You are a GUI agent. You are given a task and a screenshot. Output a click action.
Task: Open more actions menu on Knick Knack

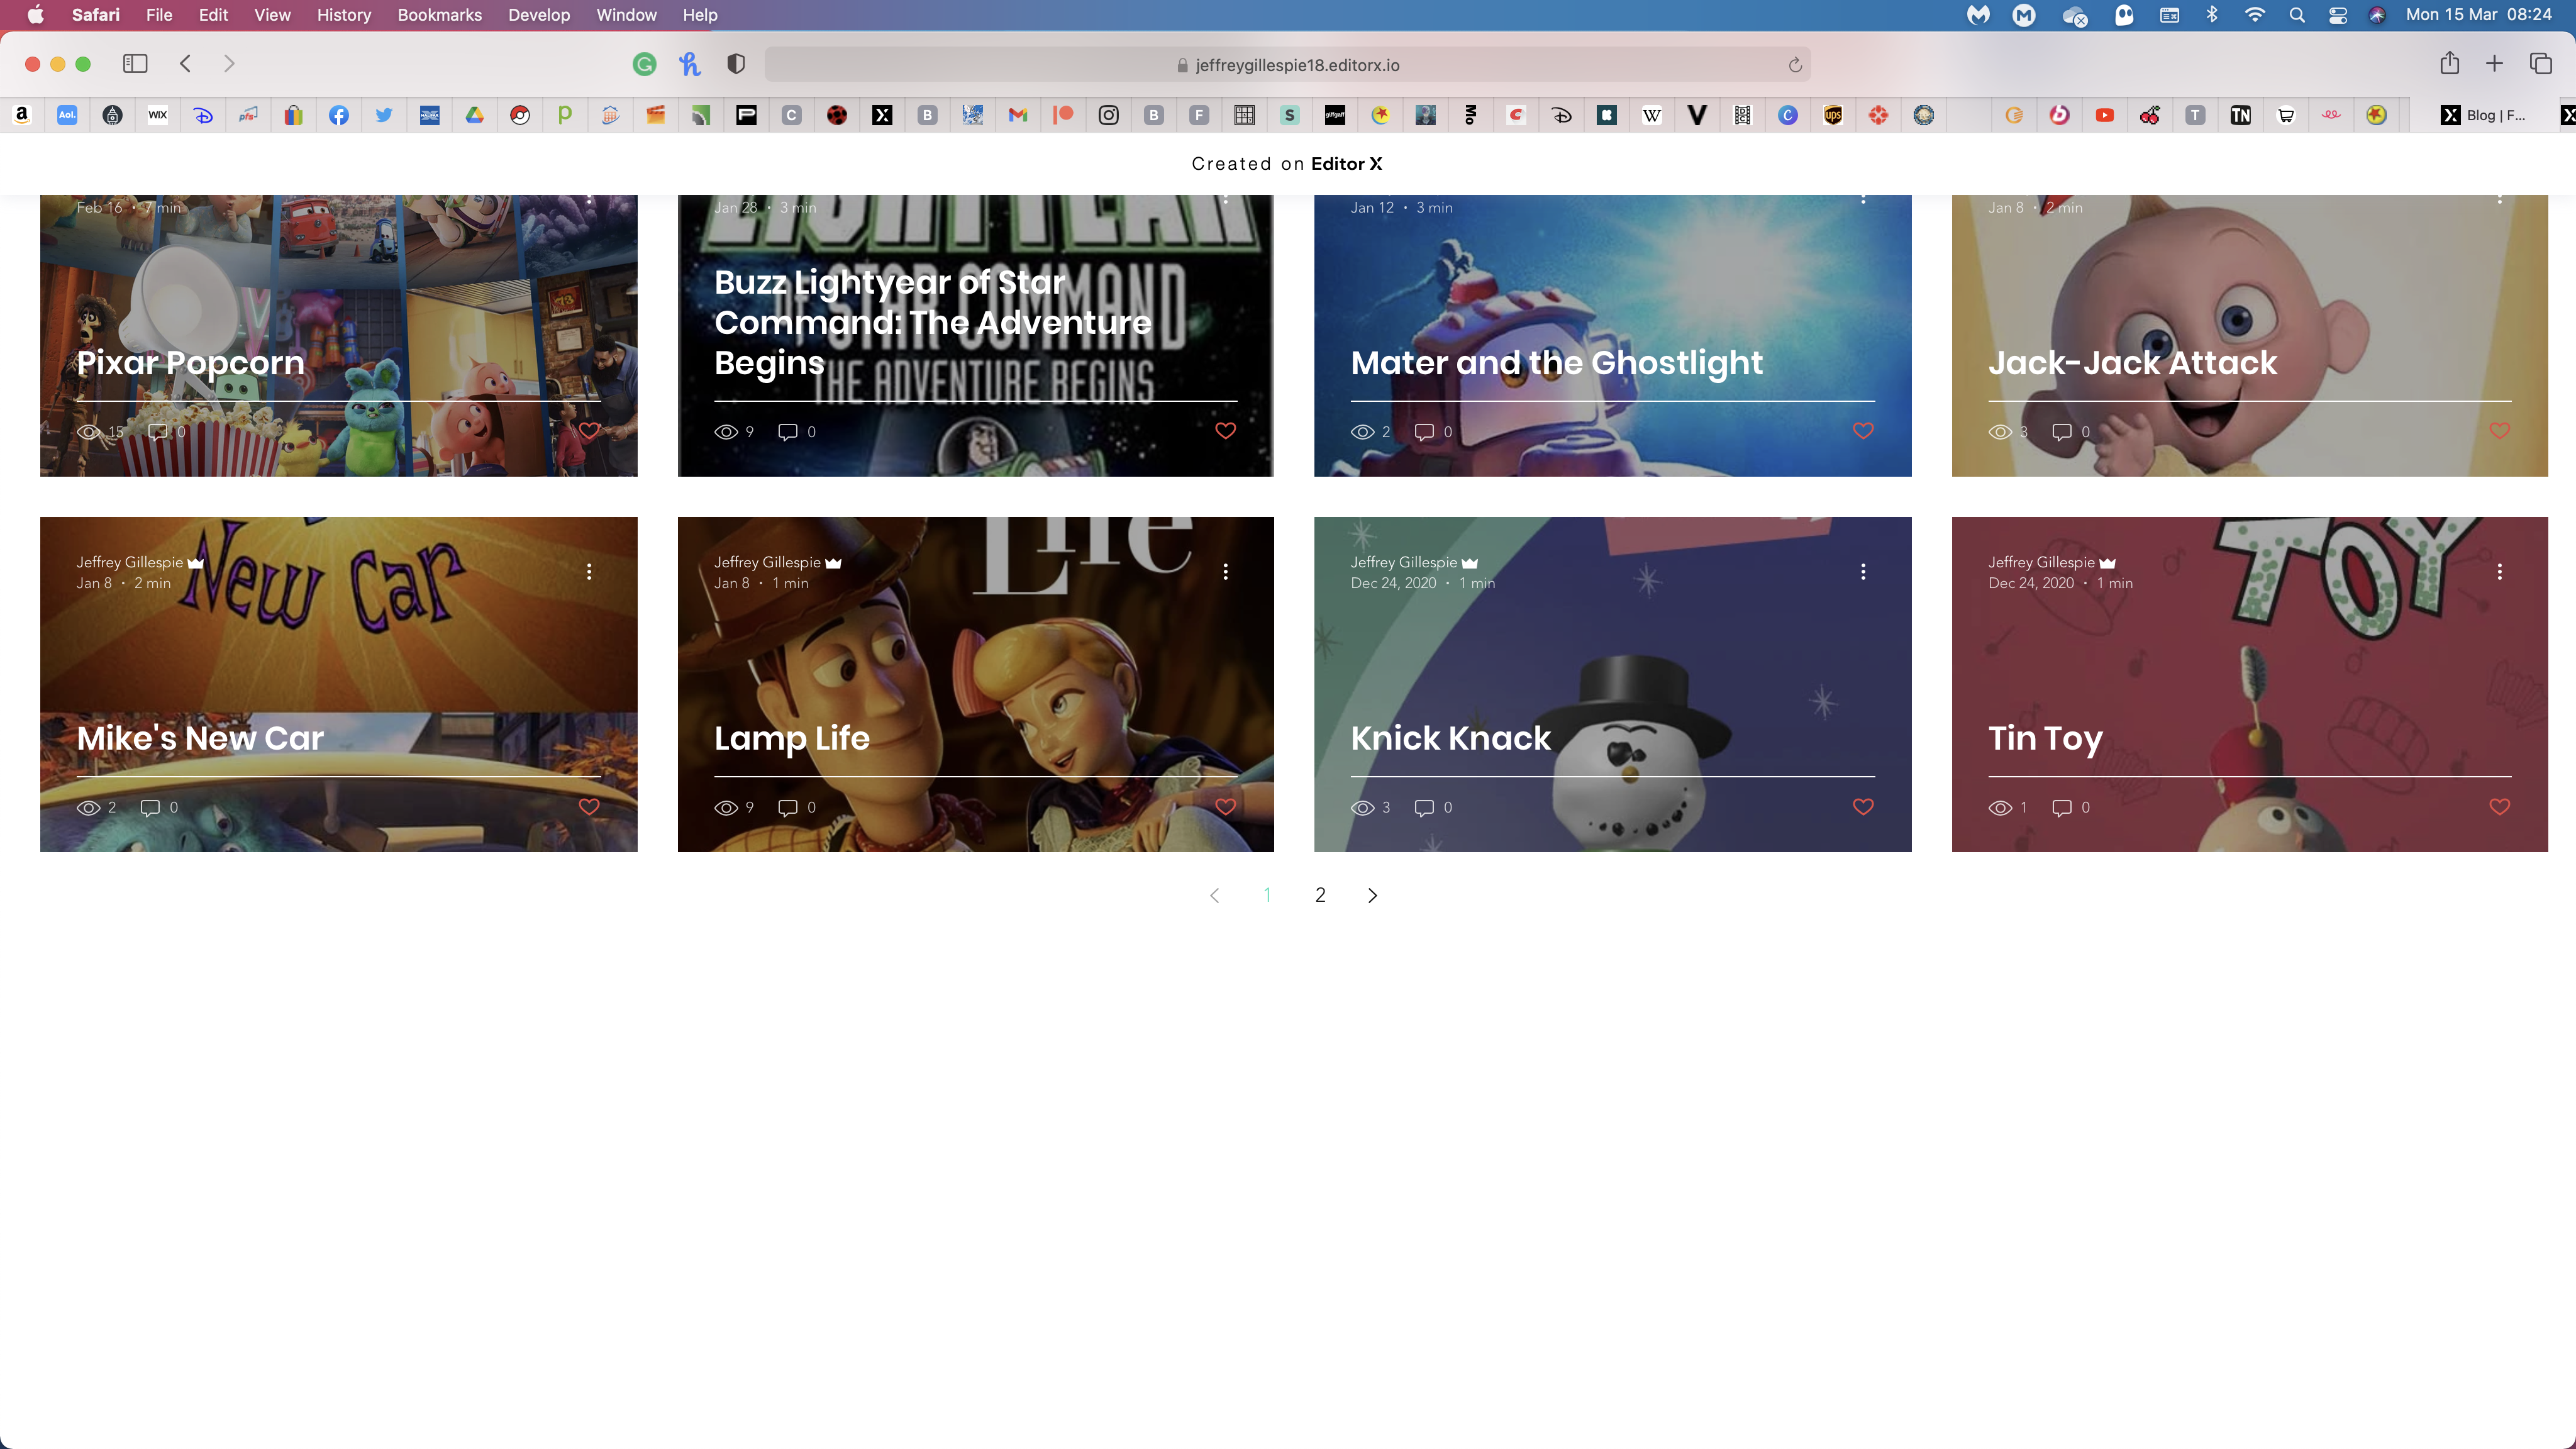click(x=1863, y=571)
